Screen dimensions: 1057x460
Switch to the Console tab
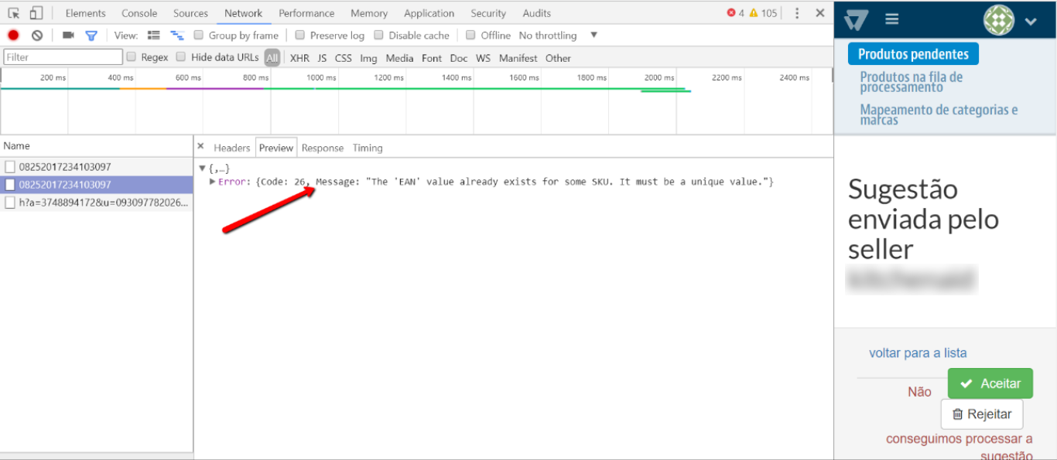point(139,13)
